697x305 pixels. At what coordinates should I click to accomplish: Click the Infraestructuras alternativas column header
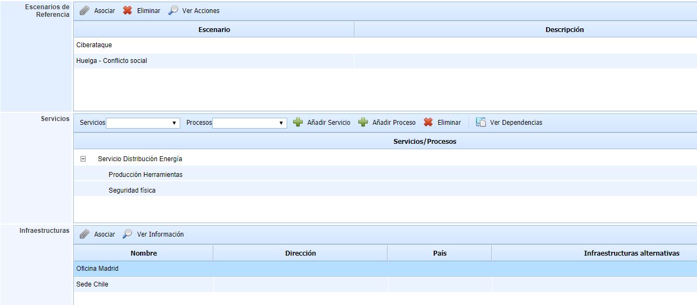631,253
